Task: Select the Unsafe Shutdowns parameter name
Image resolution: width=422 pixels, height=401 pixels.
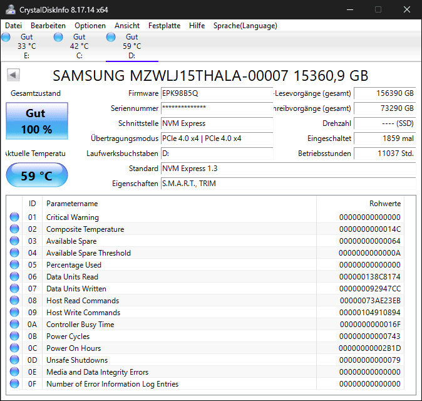Action: tap(77, 360)
